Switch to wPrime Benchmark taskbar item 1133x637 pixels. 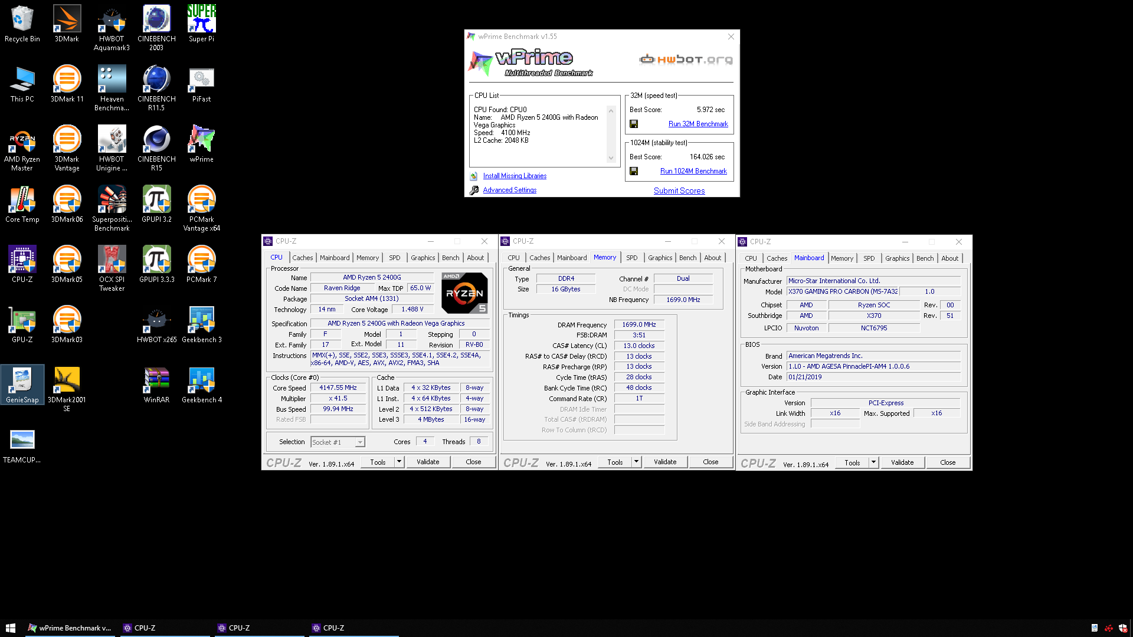pyautogui.click(x=70, y=628)
